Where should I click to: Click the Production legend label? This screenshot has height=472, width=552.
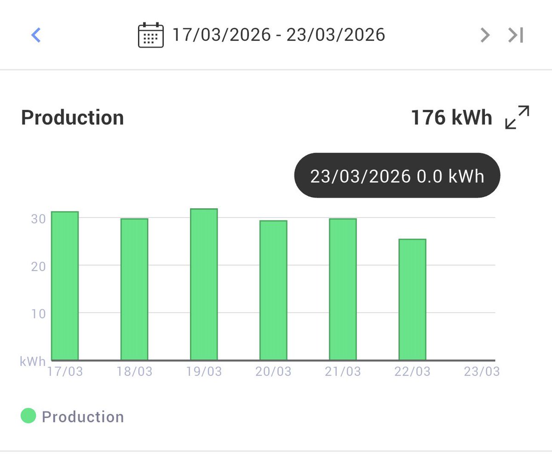click(x=83, y=417)
